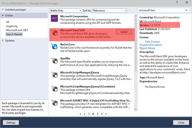Screen dimensions: 192x128
Task: Open the Sort by Relevance dropdown
Action: click(x=110, y=11)
